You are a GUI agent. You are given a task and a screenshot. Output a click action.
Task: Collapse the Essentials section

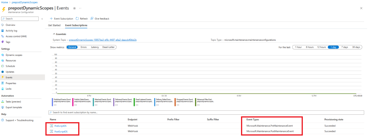click(x=54, y=34)
